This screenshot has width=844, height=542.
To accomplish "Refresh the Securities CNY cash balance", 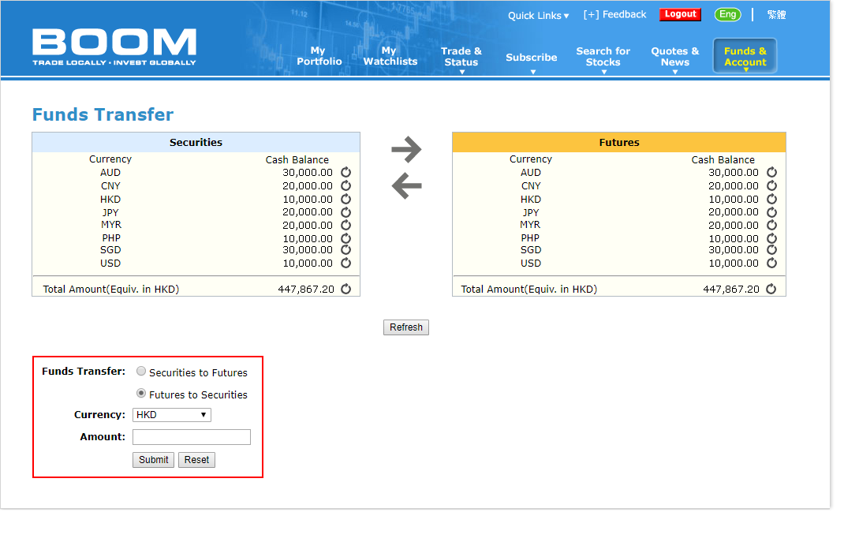I will coord(346,185).
